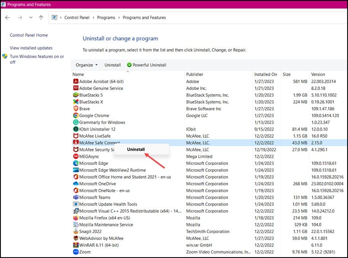
Task: Click the Grammarly for Windows icon
Action: click(x=76, y=123)
